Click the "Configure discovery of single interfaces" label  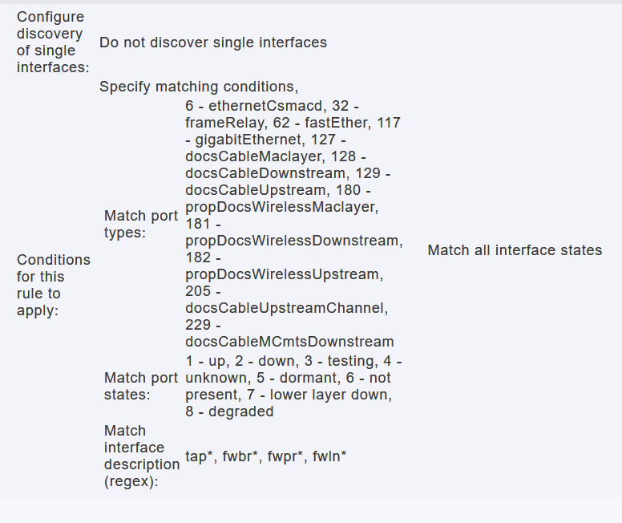coord(52,42)
